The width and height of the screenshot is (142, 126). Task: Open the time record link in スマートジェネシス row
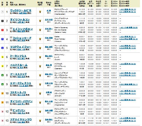tap(128, 84)
